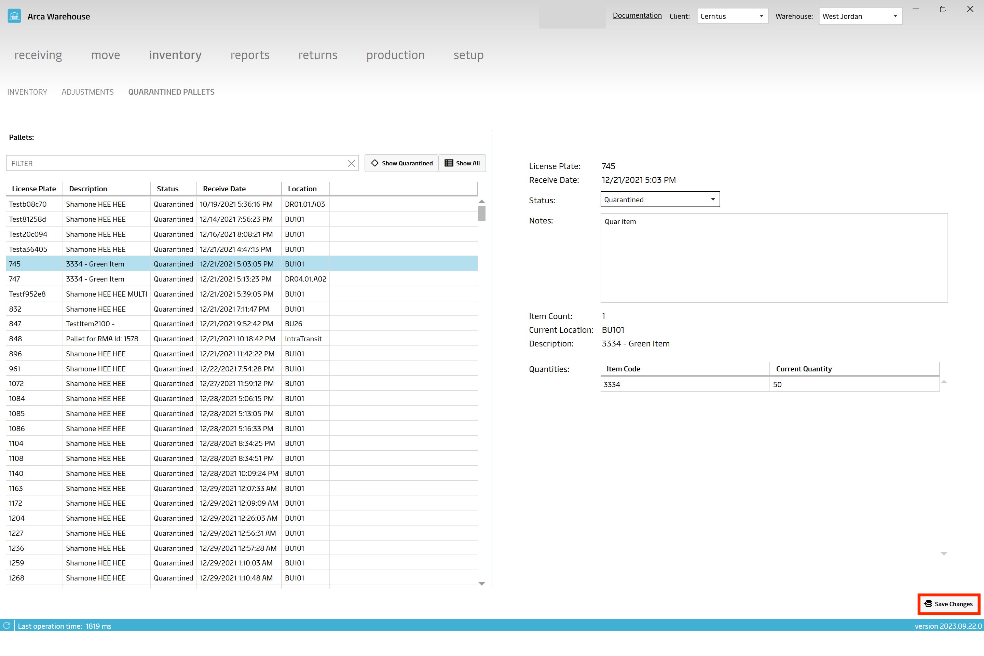Click the quantities grid scroll down arrow
The image size is (984, 656).
pyautogui.click(x=944, y=553)
